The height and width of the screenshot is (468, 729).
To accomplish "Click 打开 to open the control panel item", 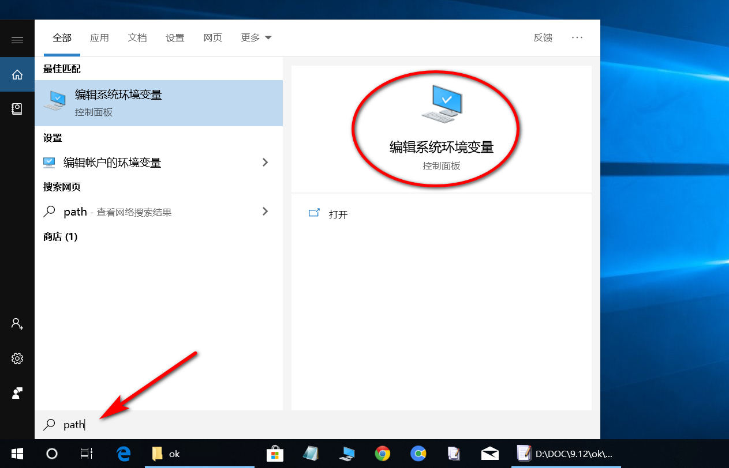I will tap(338, 214).
